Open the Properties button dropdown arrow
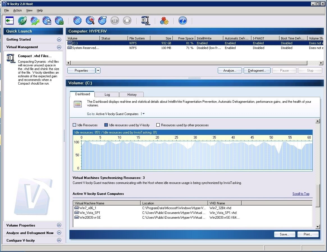This screenshot has width=327, height=252. [x=98, y=71]
